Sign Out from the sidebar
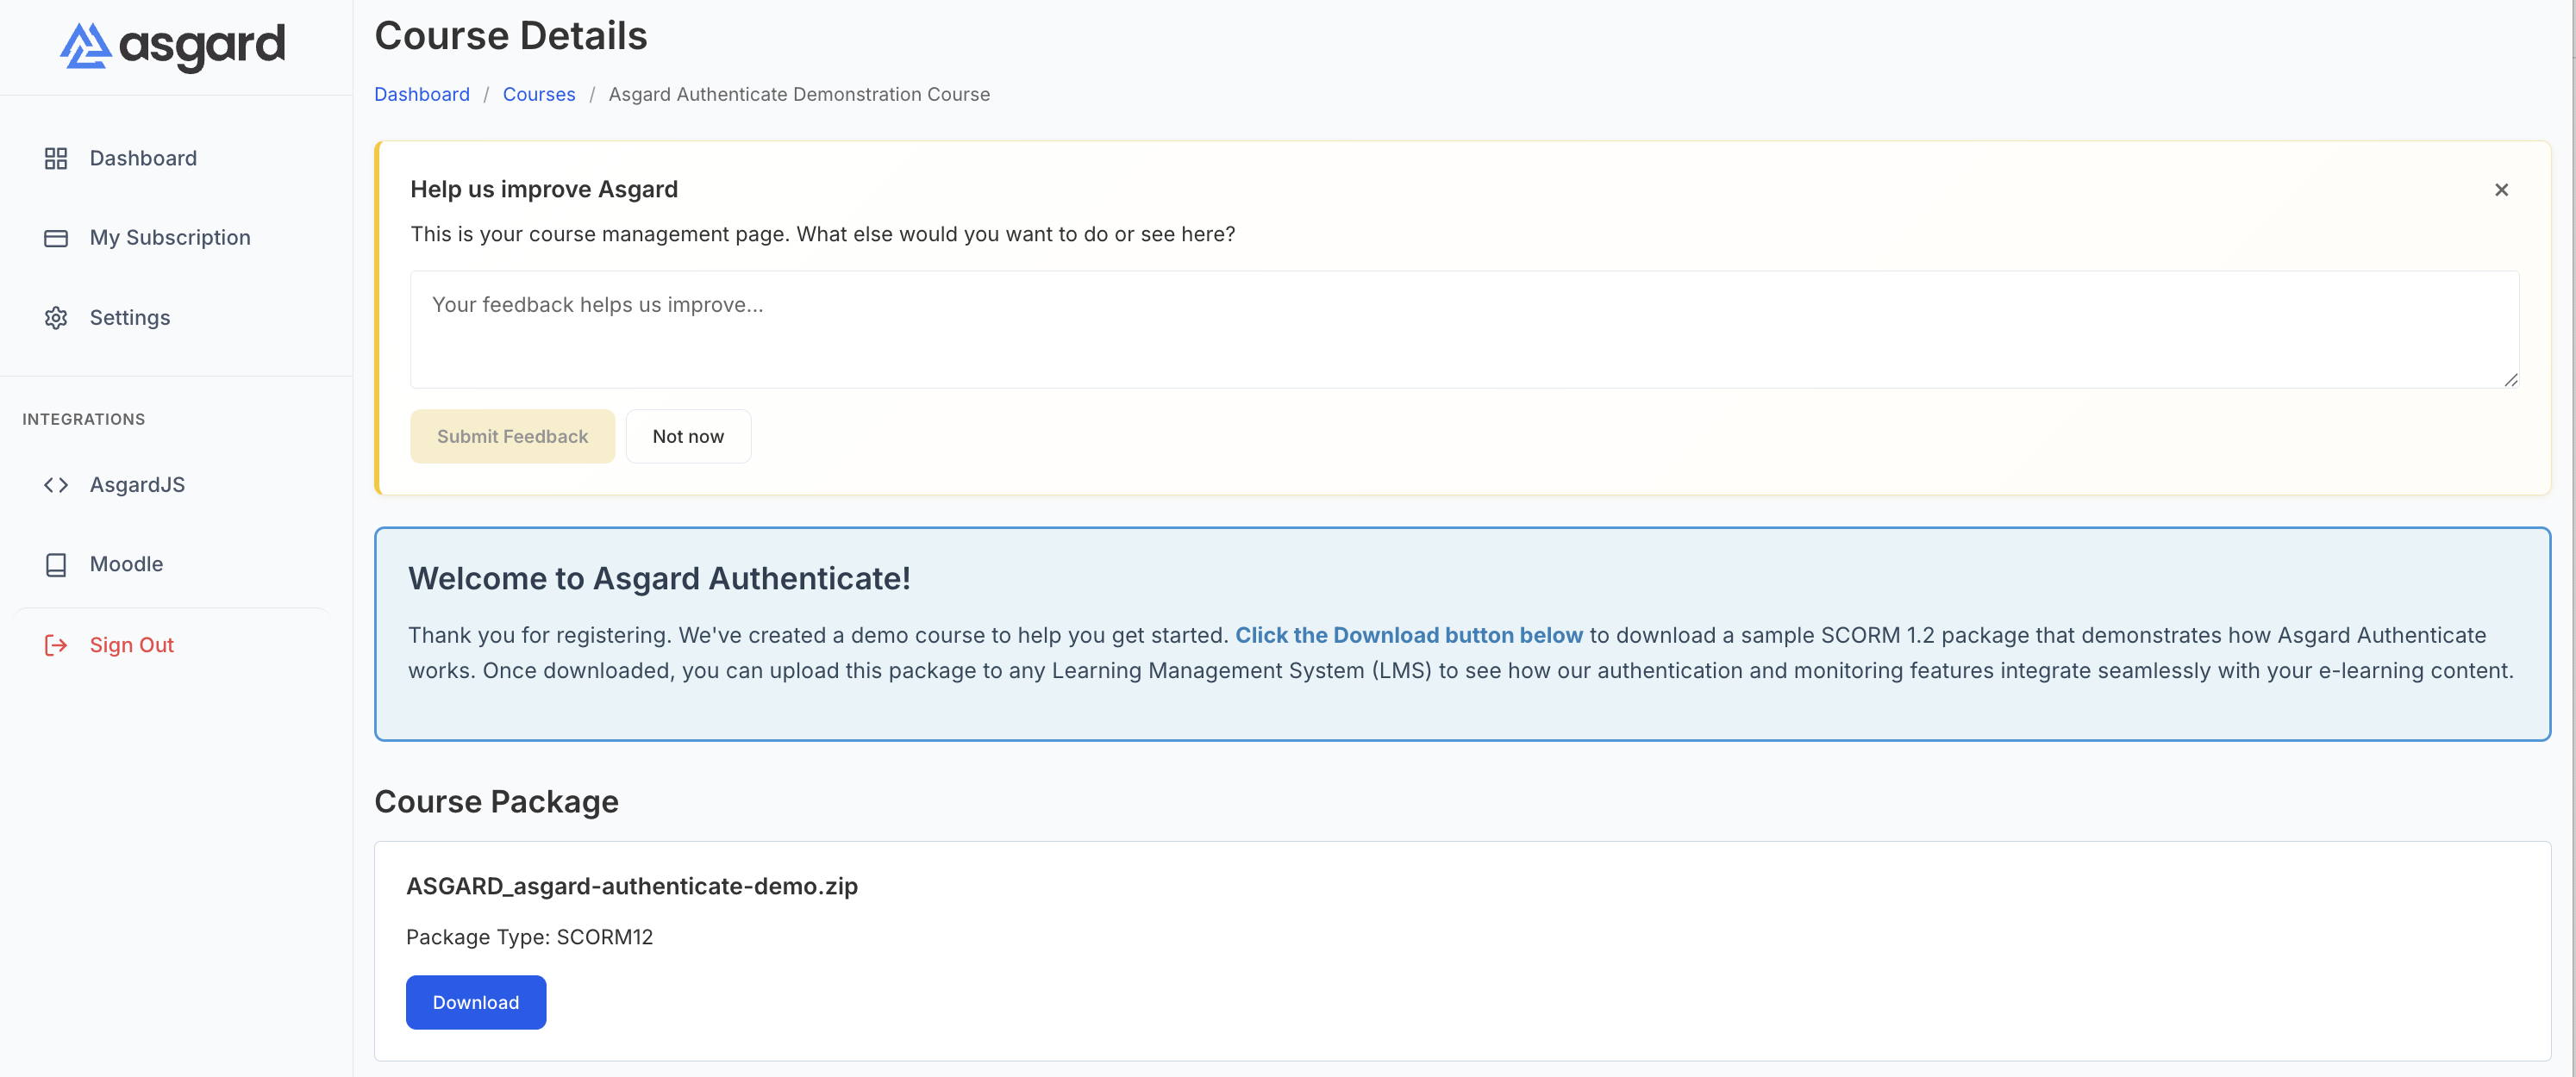The width and height of the screenshot is (2576, 1077). pos(131,644)
